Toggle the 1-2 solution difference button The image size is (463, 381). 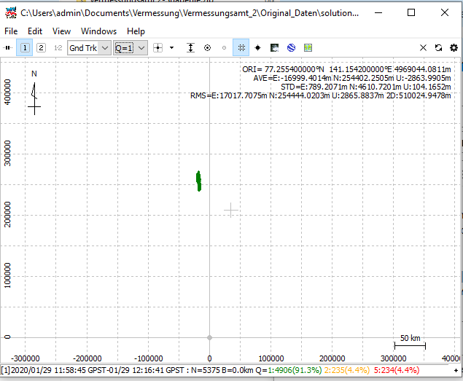coord(58,47)
